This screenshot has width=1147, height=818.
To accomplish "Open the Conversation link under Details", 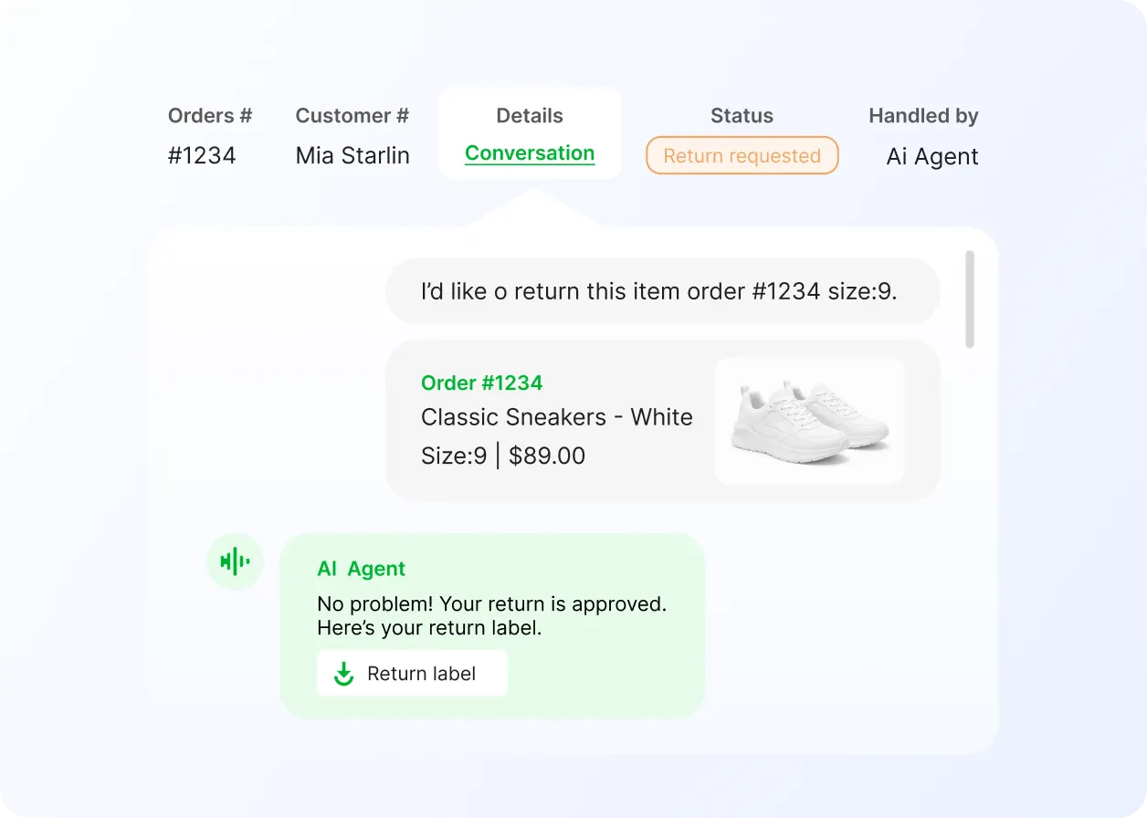I will (530, 153).
